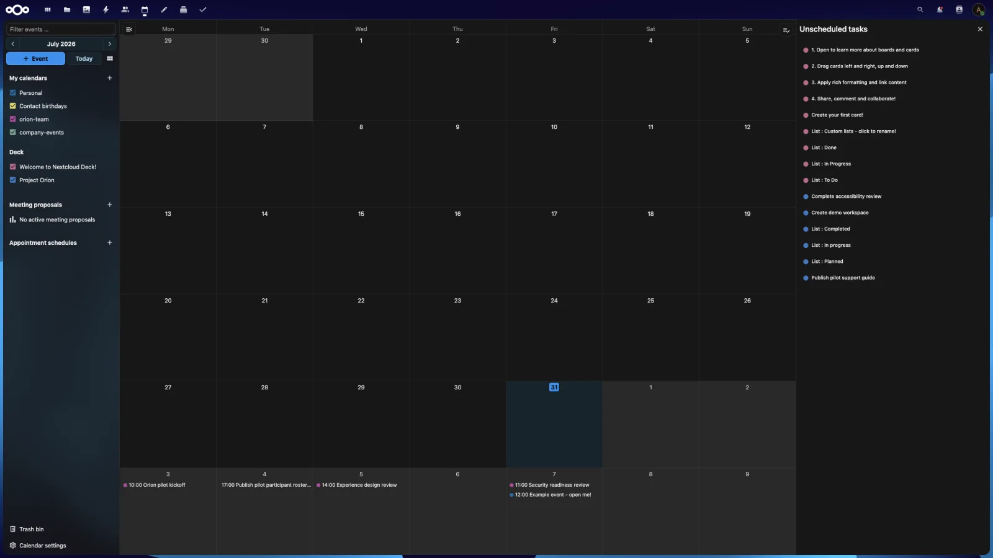Select blue task 'List : In progress'
993x558 pixels.
(x=831, y=245)
